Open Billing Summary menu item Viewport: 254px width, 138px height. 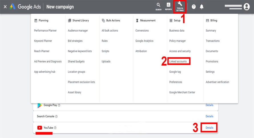211,31
